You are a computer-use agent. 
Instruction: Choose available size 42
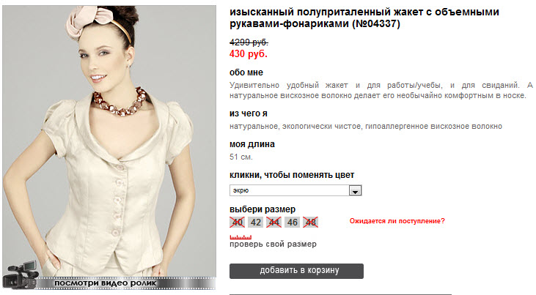click(256, 223)
